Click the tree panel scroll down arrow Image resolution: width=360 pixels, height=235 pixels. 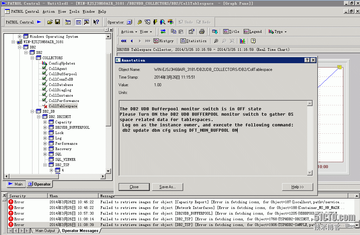(108, 171)
